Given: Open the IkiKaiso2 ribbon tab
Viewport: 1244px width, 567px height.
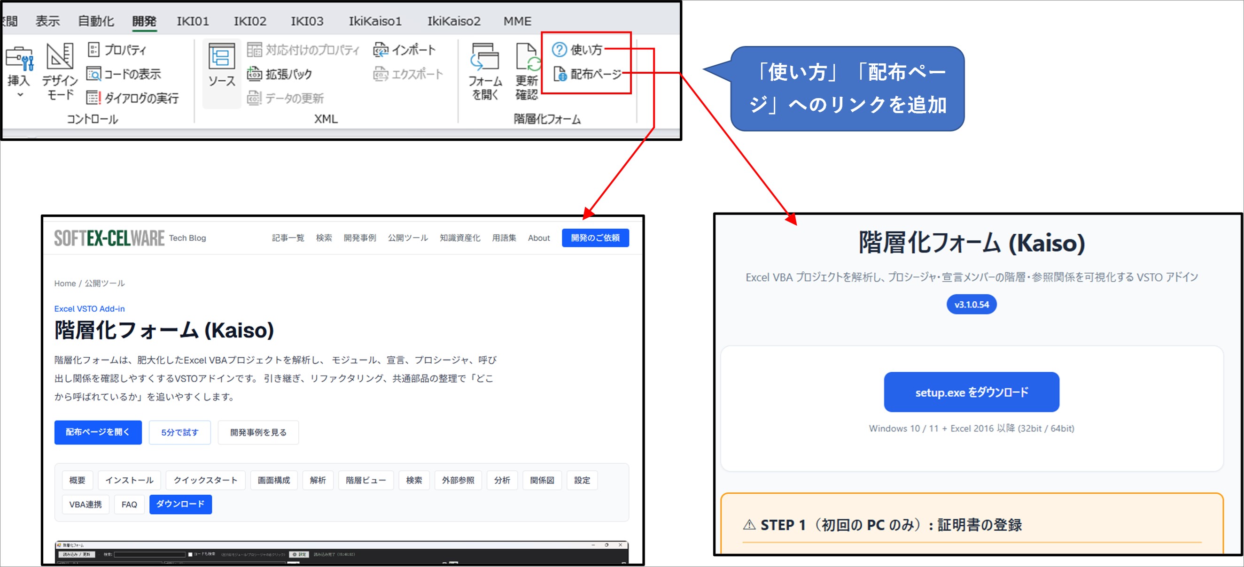Looking at the screenshot, I should pyautogui.click(x=453, y=21).
